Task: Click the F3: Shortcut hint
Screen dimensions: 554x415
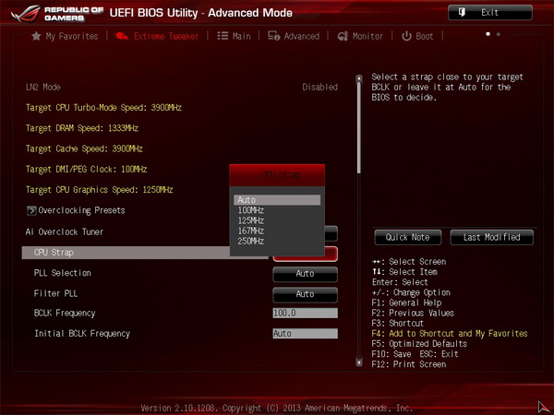Action: click(397, 324)
